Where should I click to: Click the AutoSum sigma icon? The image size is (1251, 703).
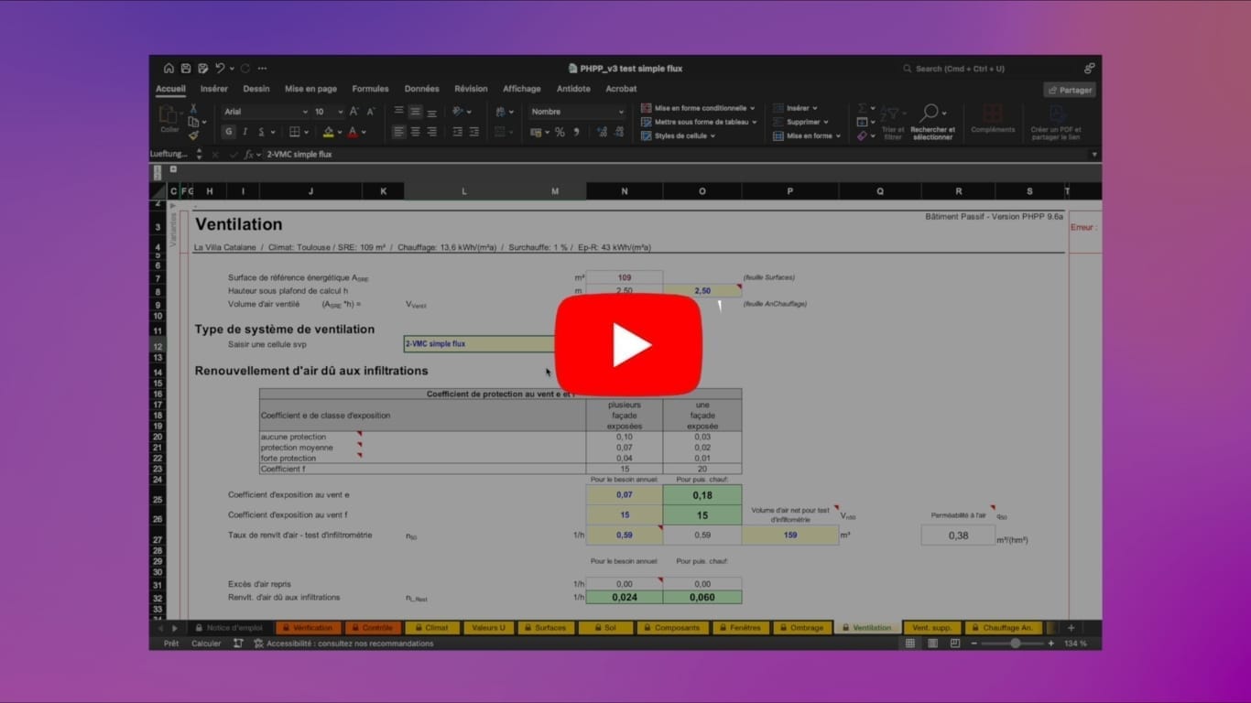tap(863, 108)
